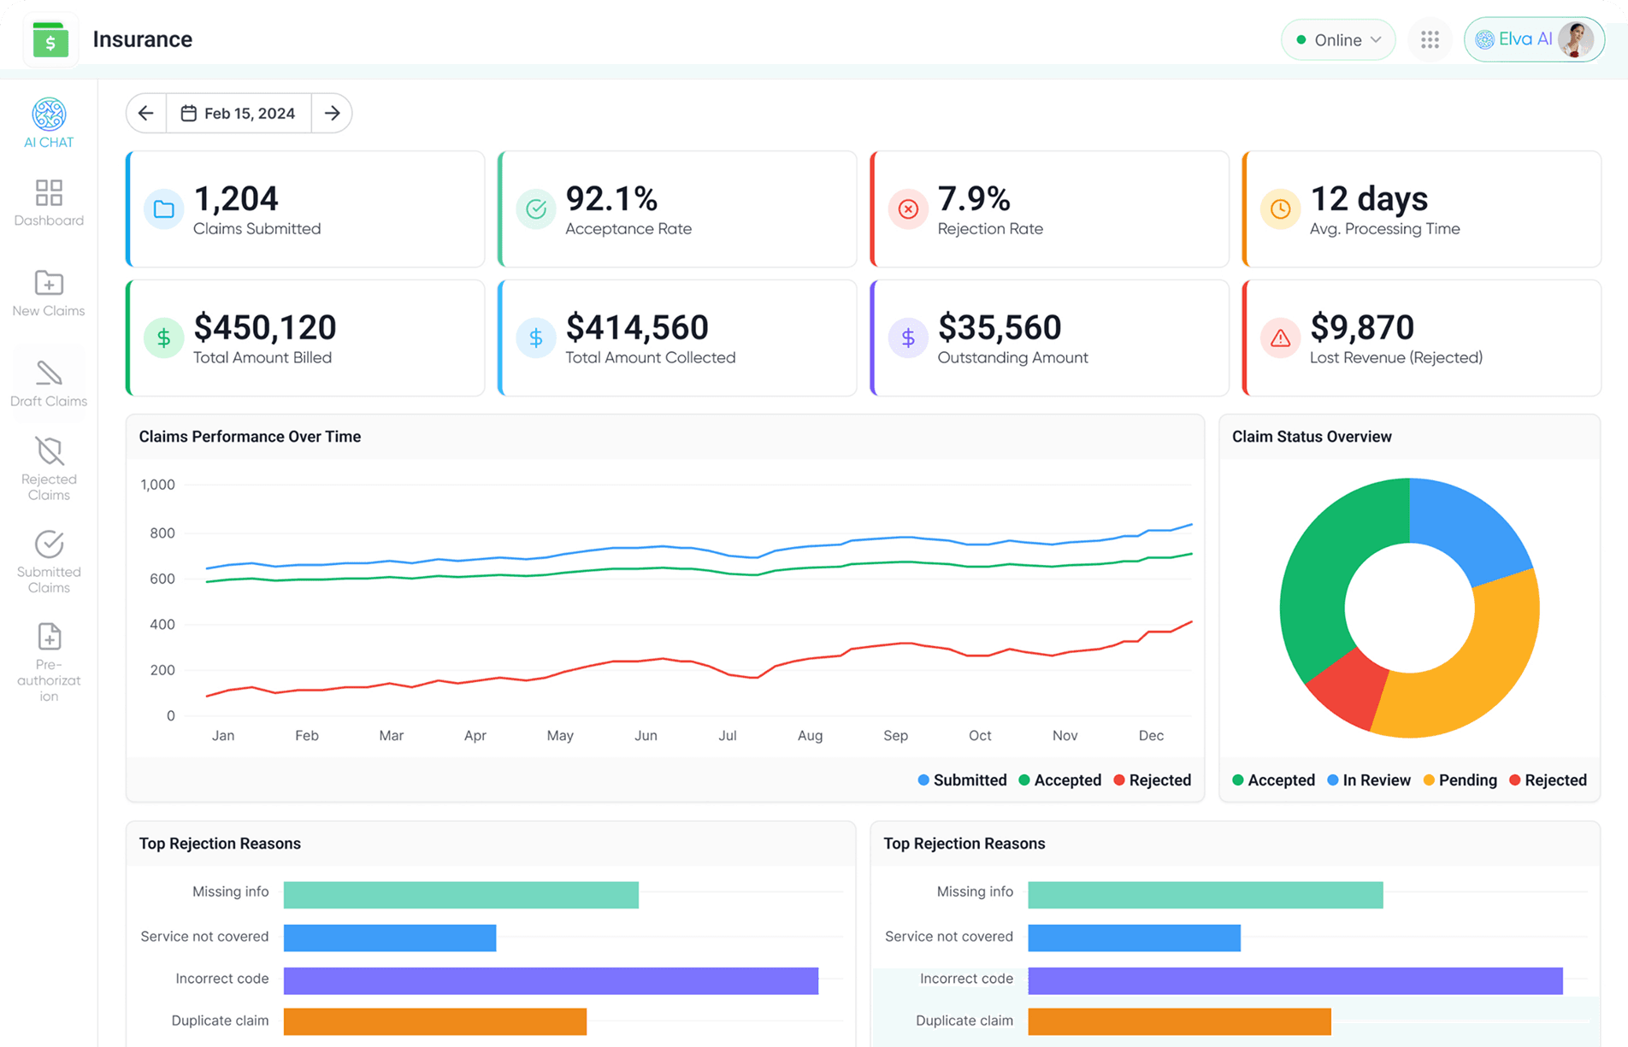This screenshot has height=1047, width=1628.
Task: Open New Claims from sidebar
Action: (49, 293)
